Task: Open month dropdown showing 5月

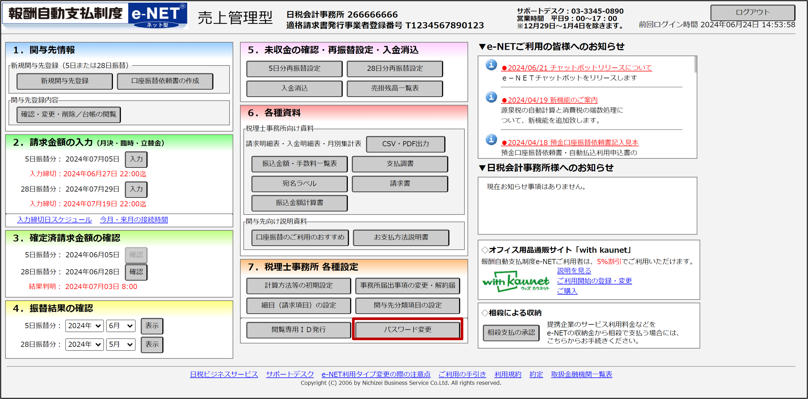Action: (120, 345)
